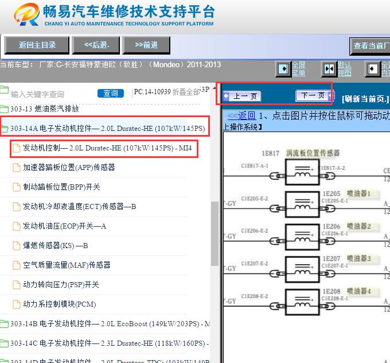Click the 当前车型 Mondeo 2011-2013 text

(x=111, y=65)
